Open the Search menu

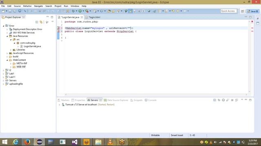pos(49,6)
